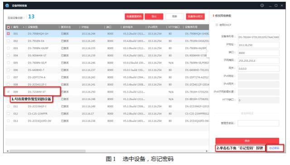The image size is (290, 165).
Task: Open the help info icon in title bar
Action: [262, 5]
